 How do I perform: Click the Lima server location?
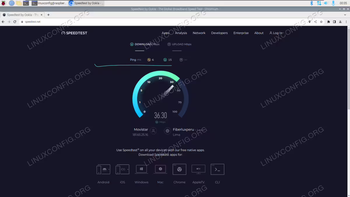pyautogui.click(x=176, y=135)
